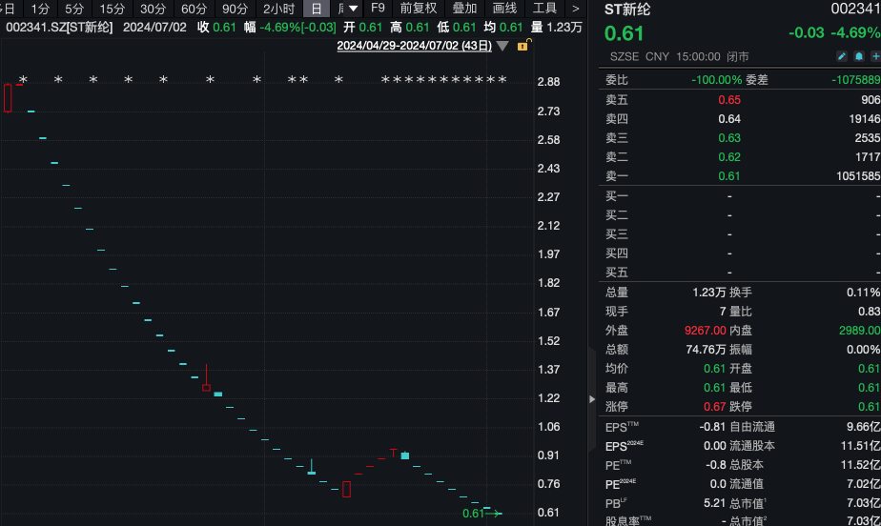Viewport: 881px width, 526px height.
Task: Click the bell price alert icon
Action: [x=858, y=56]
